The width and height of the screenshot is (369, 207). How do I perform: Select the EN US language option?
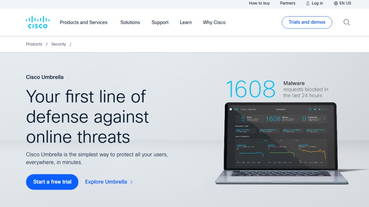(x=345, y=3)
